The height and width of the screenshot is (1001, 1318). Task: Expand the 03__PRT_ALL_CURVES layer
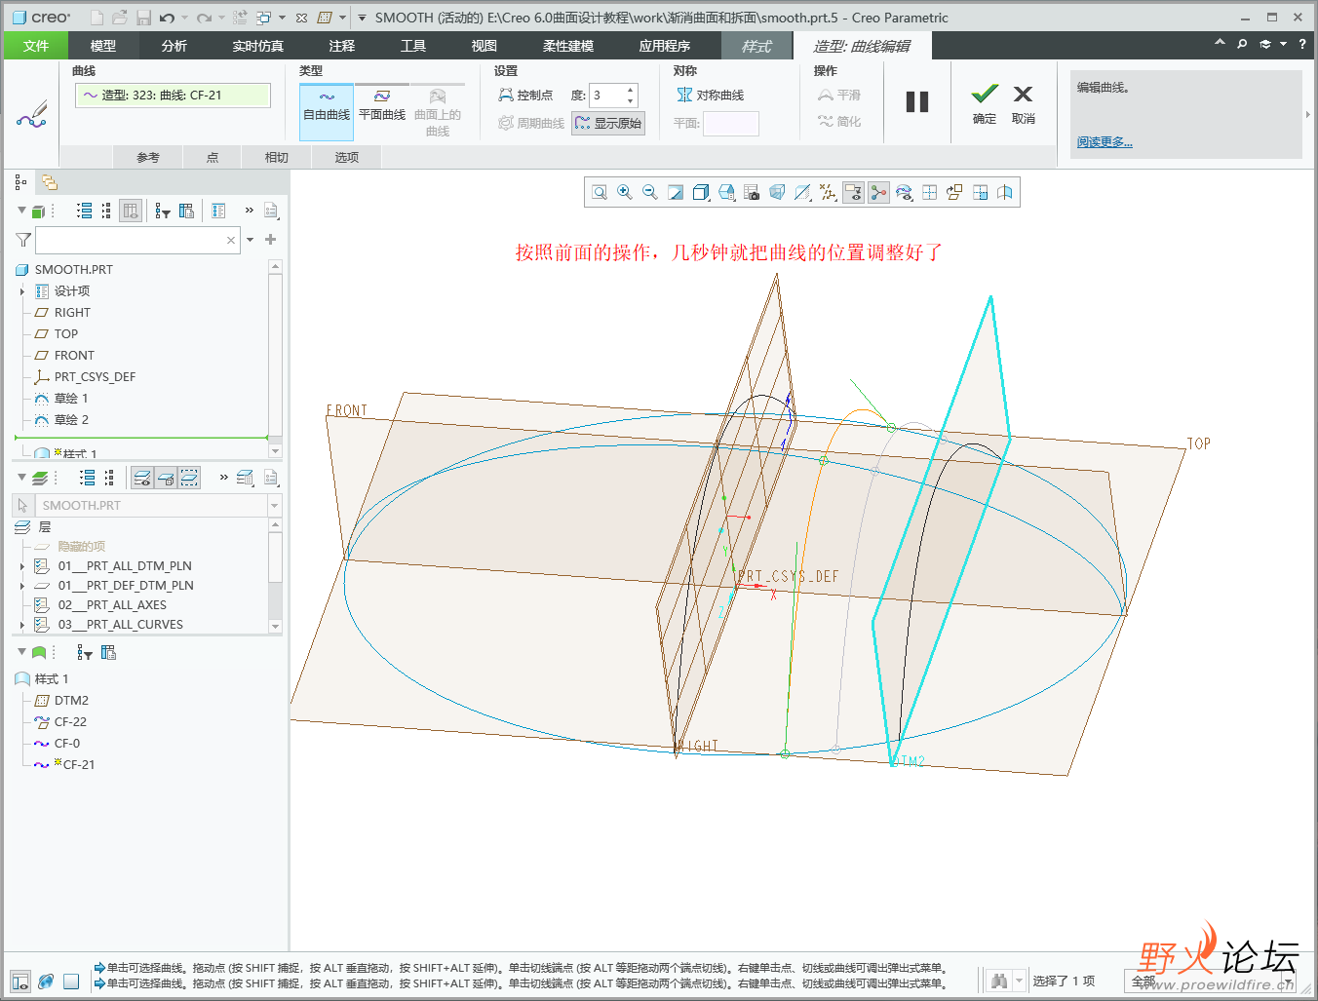pos(22,625)
